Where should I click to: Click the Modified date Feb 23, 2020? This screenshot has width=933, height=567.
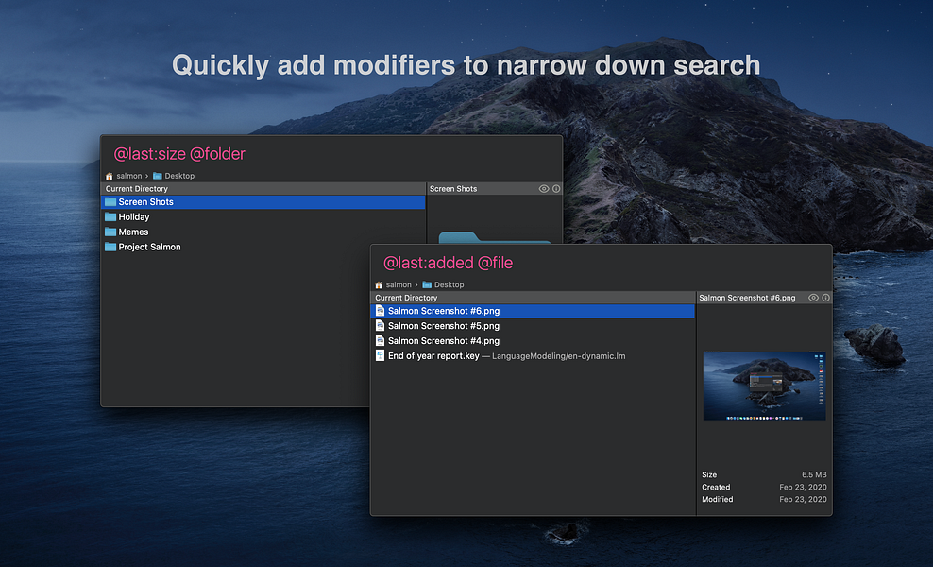click(803, 500)
